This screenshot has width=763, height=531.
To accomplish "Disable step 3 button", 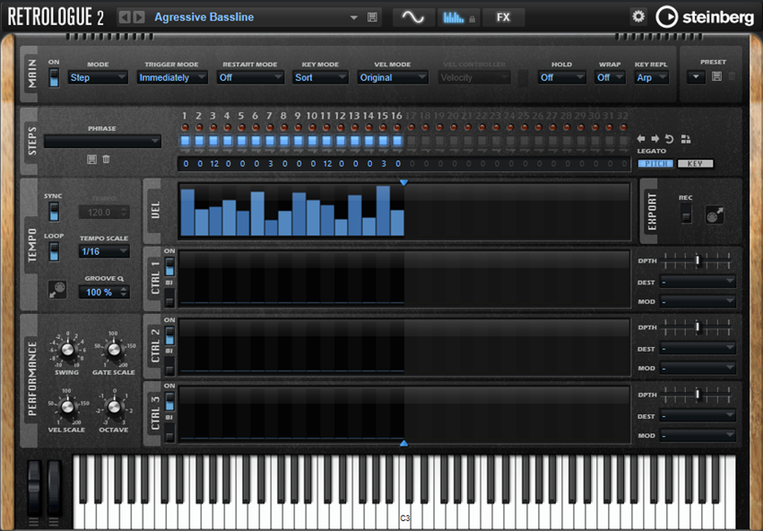I will click(x=214, y=141).
